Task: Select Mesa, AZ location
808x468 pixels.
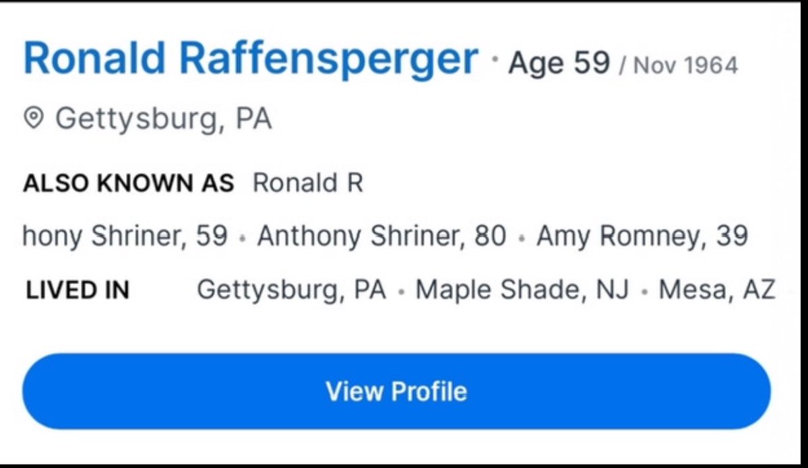Action: click(717, 290)
